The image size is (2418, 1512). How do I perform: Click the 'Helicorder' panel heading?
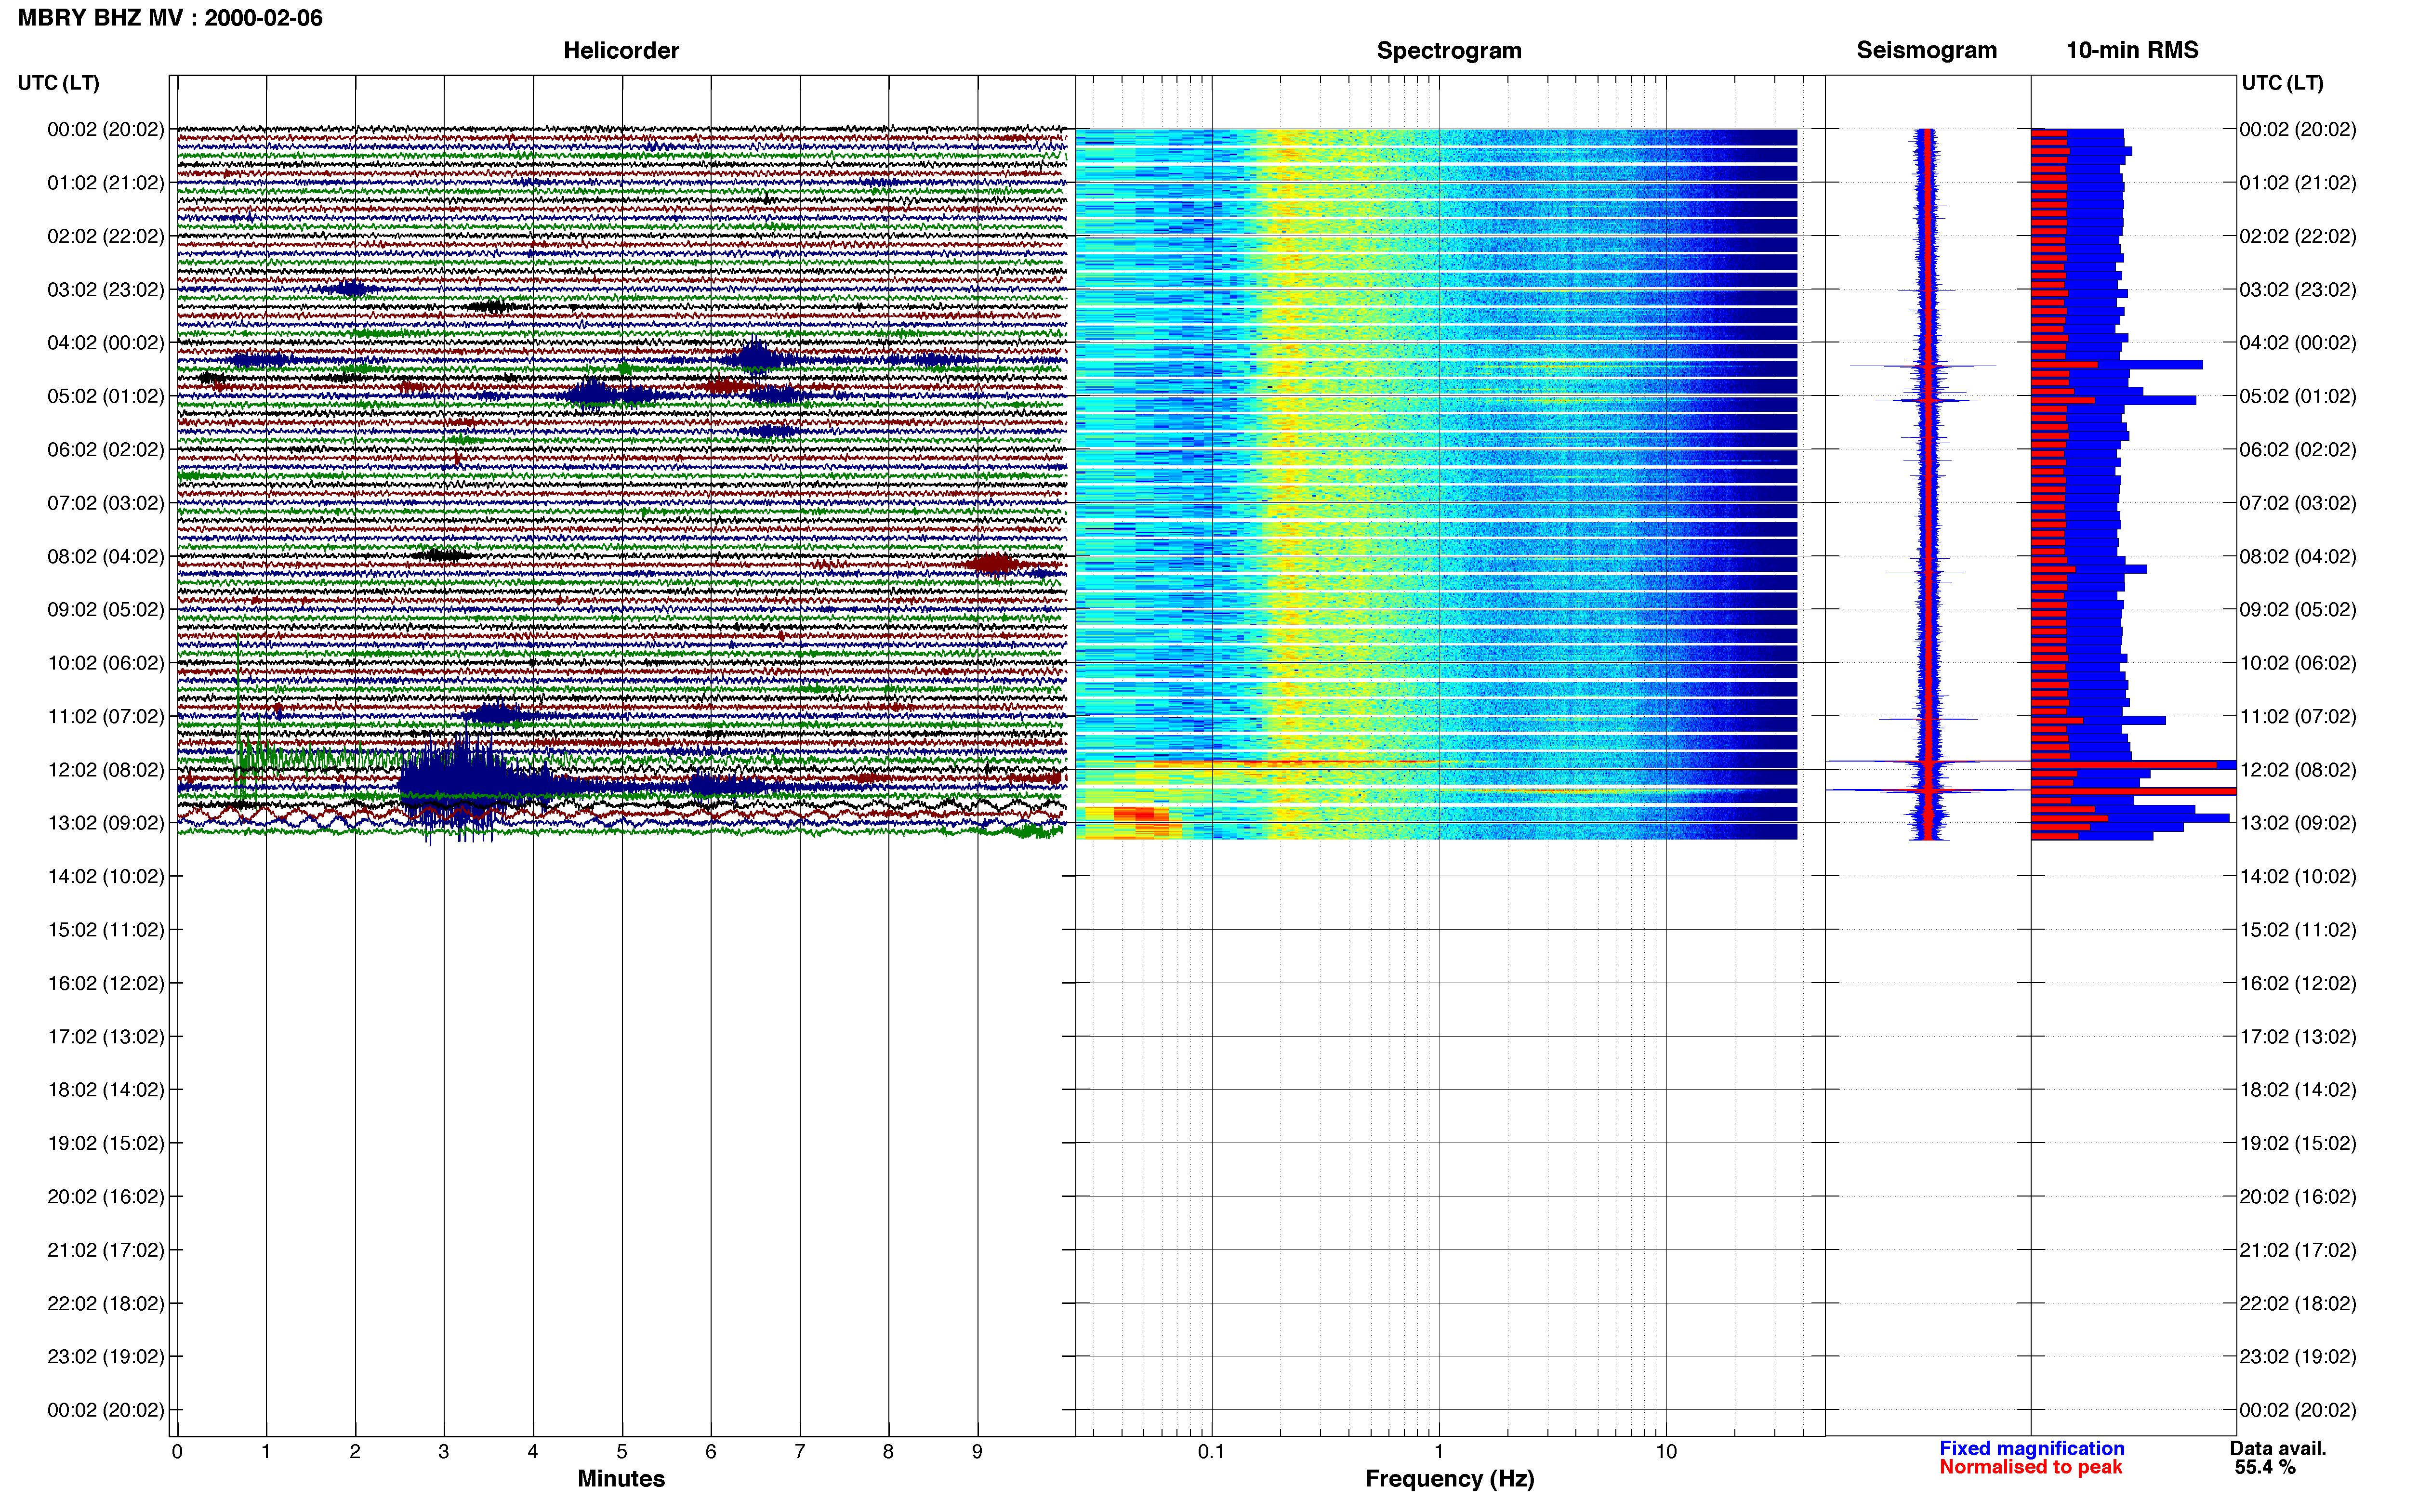[x=621, y=50]
